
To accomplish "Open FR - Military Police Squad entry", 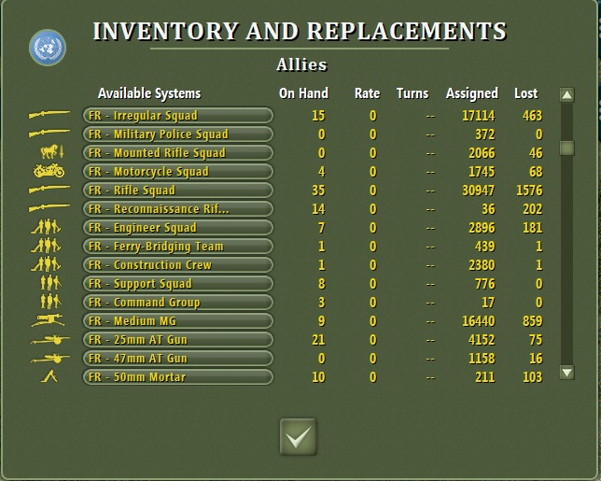I will [x=178, y=134].
